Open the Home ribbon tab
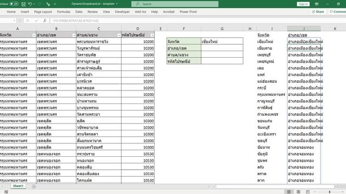Image resolution: width=346 pixels, height=194 pixels. [11, 12]
